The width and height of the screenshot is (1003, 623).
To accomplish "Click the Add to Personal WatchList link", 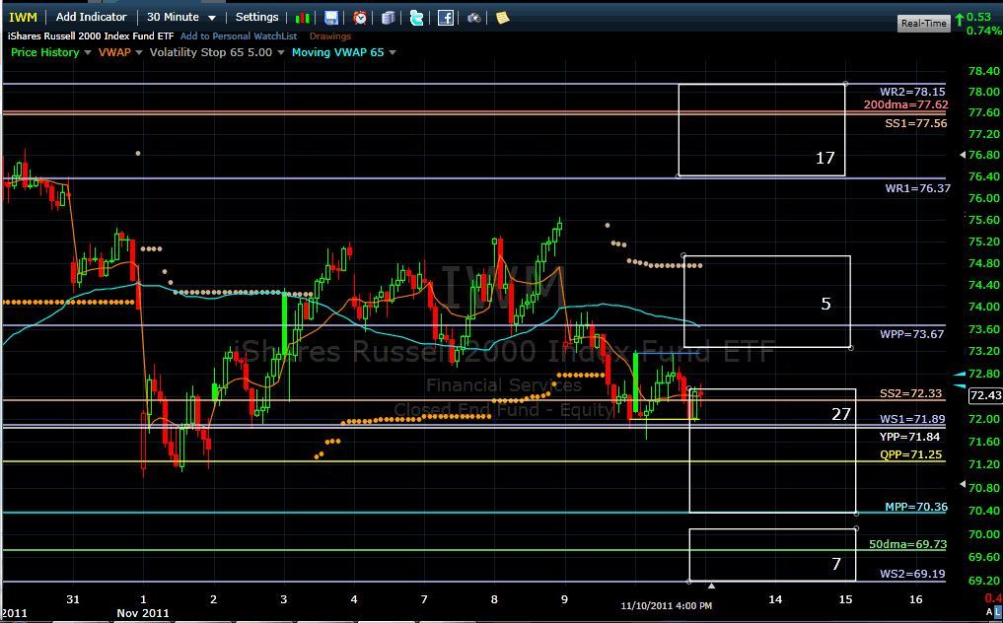I will coord(239,36).
